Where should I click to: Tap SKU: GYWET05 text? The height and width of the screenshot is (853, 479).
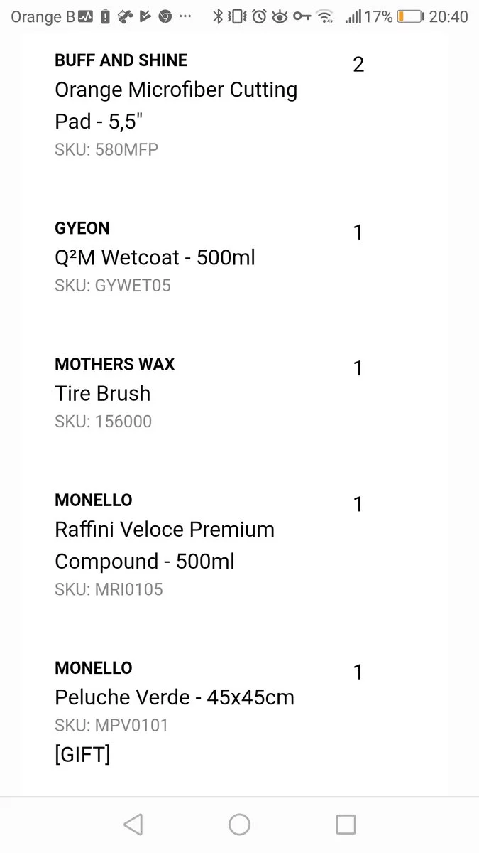pos(113,286)
